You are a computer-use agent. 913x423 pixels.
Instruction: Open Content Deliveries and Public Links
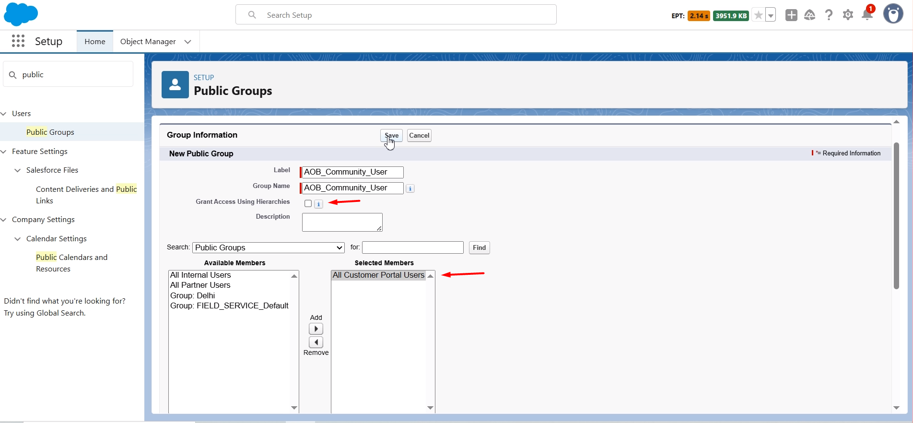[86, 195]
